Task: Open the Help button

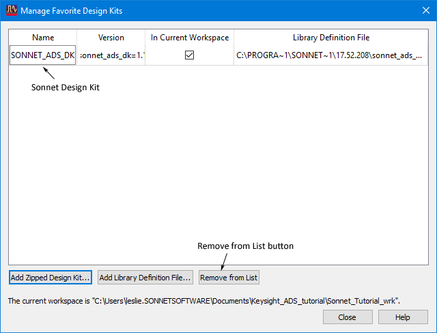Action: tap(403, 317)
